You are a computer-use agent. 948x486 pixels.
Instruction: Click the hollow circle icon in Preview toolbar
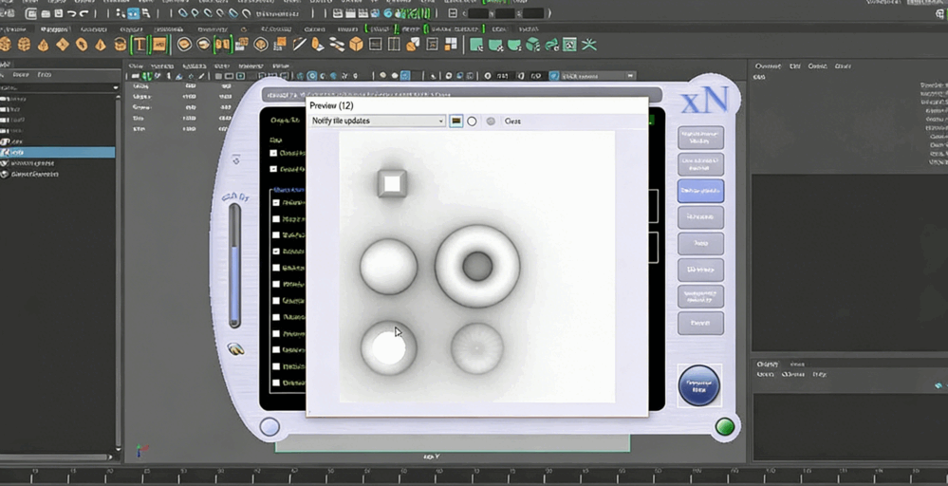point(473,121)
